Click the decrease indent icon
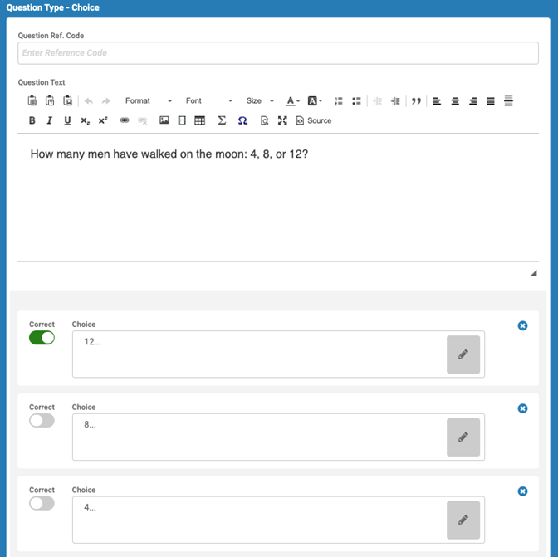This screenshot has width=558, height=557. pos(378,101)
